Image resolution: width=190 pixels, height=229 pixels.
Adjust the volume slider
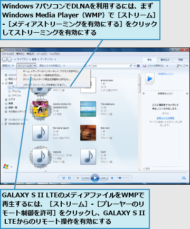123,178
